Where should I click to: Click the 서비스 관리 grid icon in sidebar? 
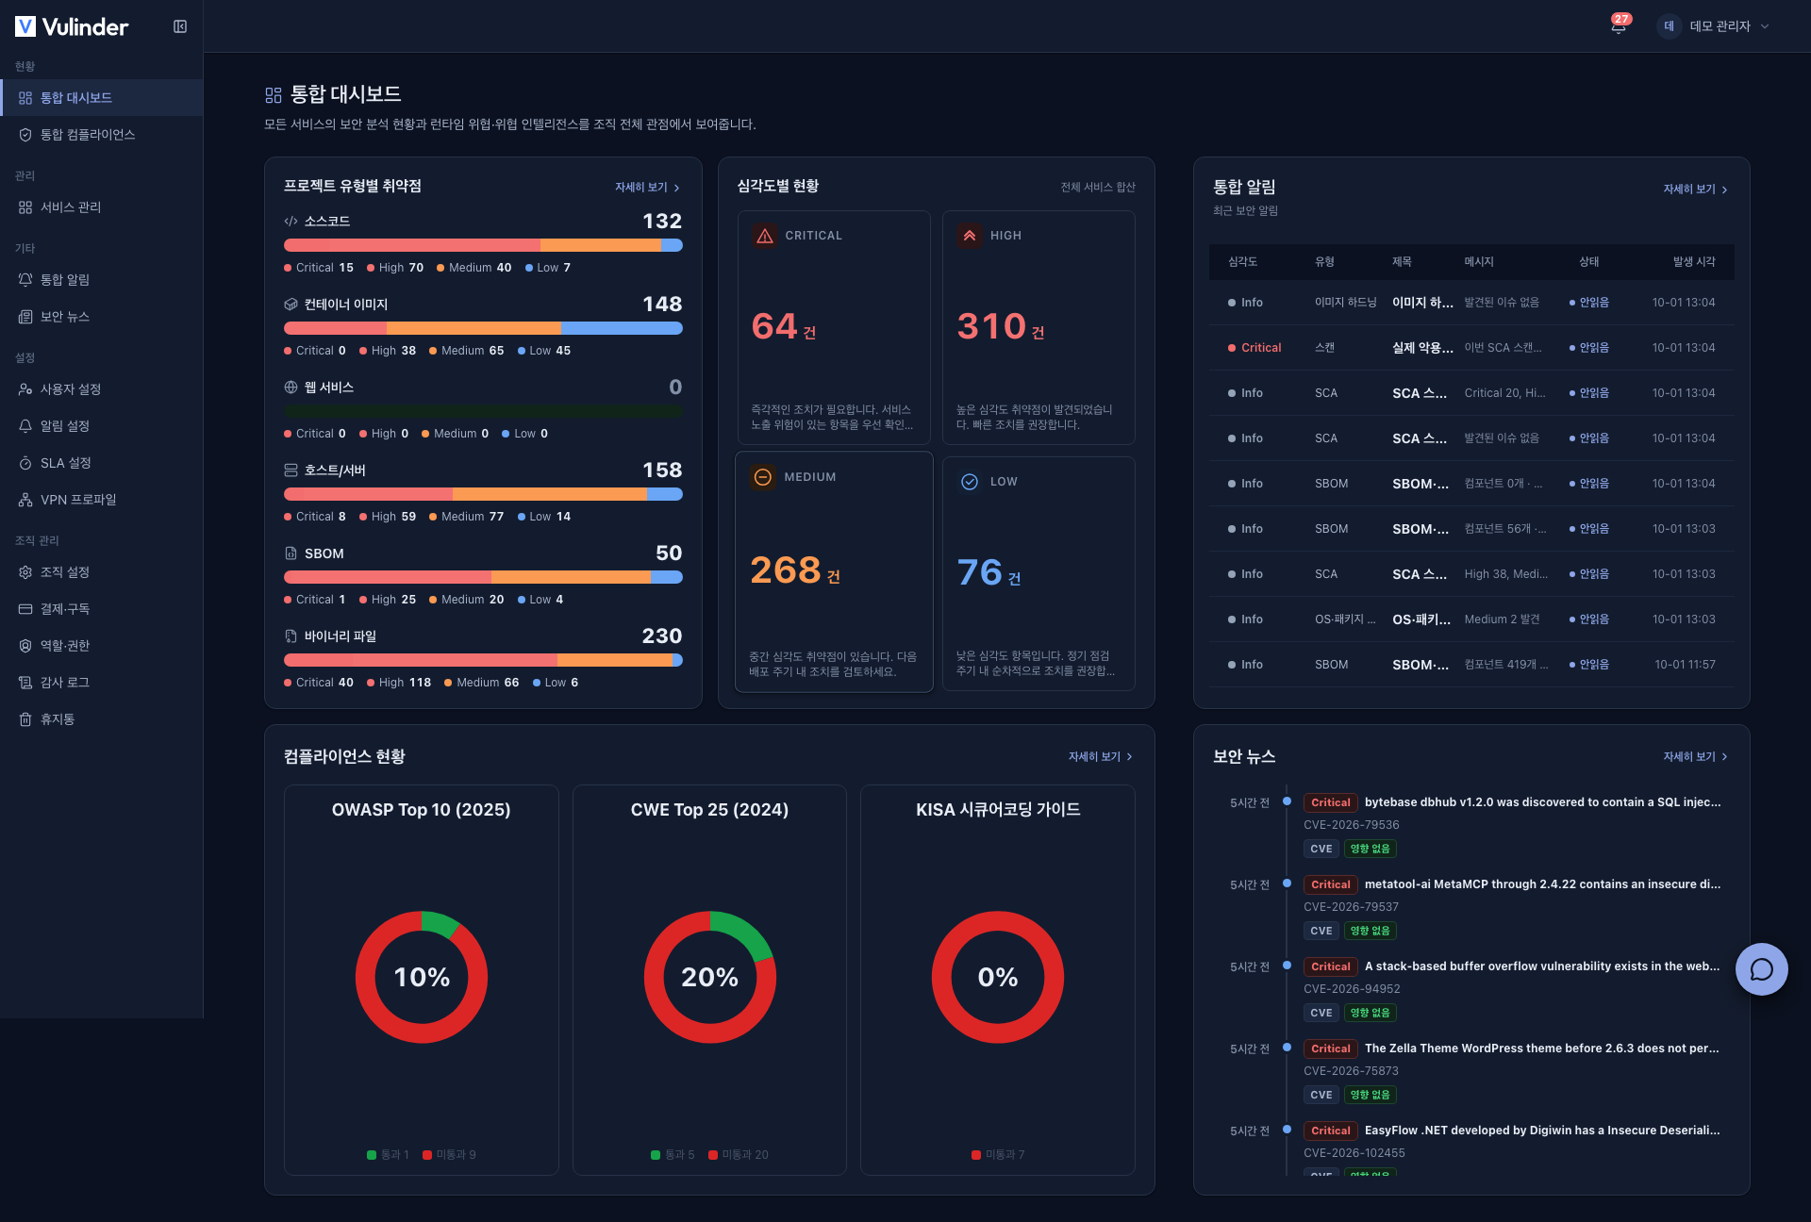(25, 207)
